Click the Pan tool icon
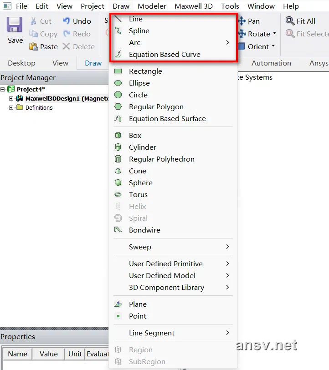 242,21
